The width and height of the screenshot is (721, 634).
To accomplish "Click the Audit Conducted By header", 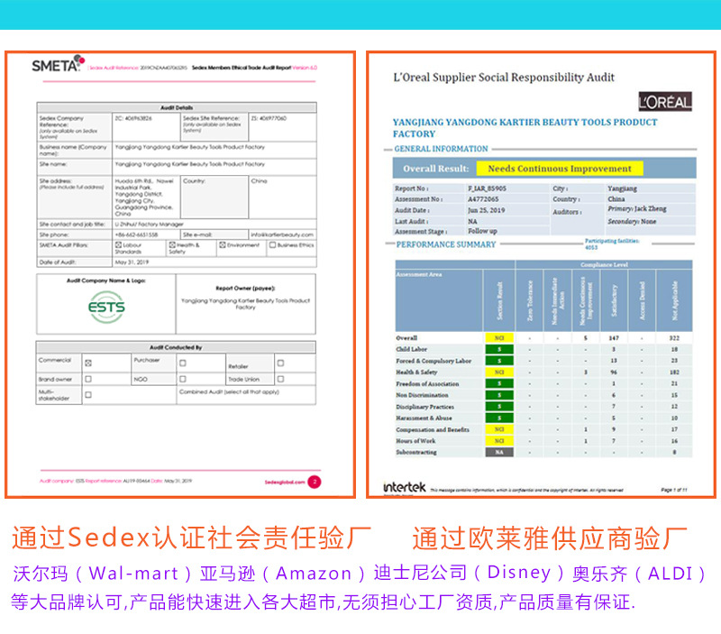I will tap(176, 347).
